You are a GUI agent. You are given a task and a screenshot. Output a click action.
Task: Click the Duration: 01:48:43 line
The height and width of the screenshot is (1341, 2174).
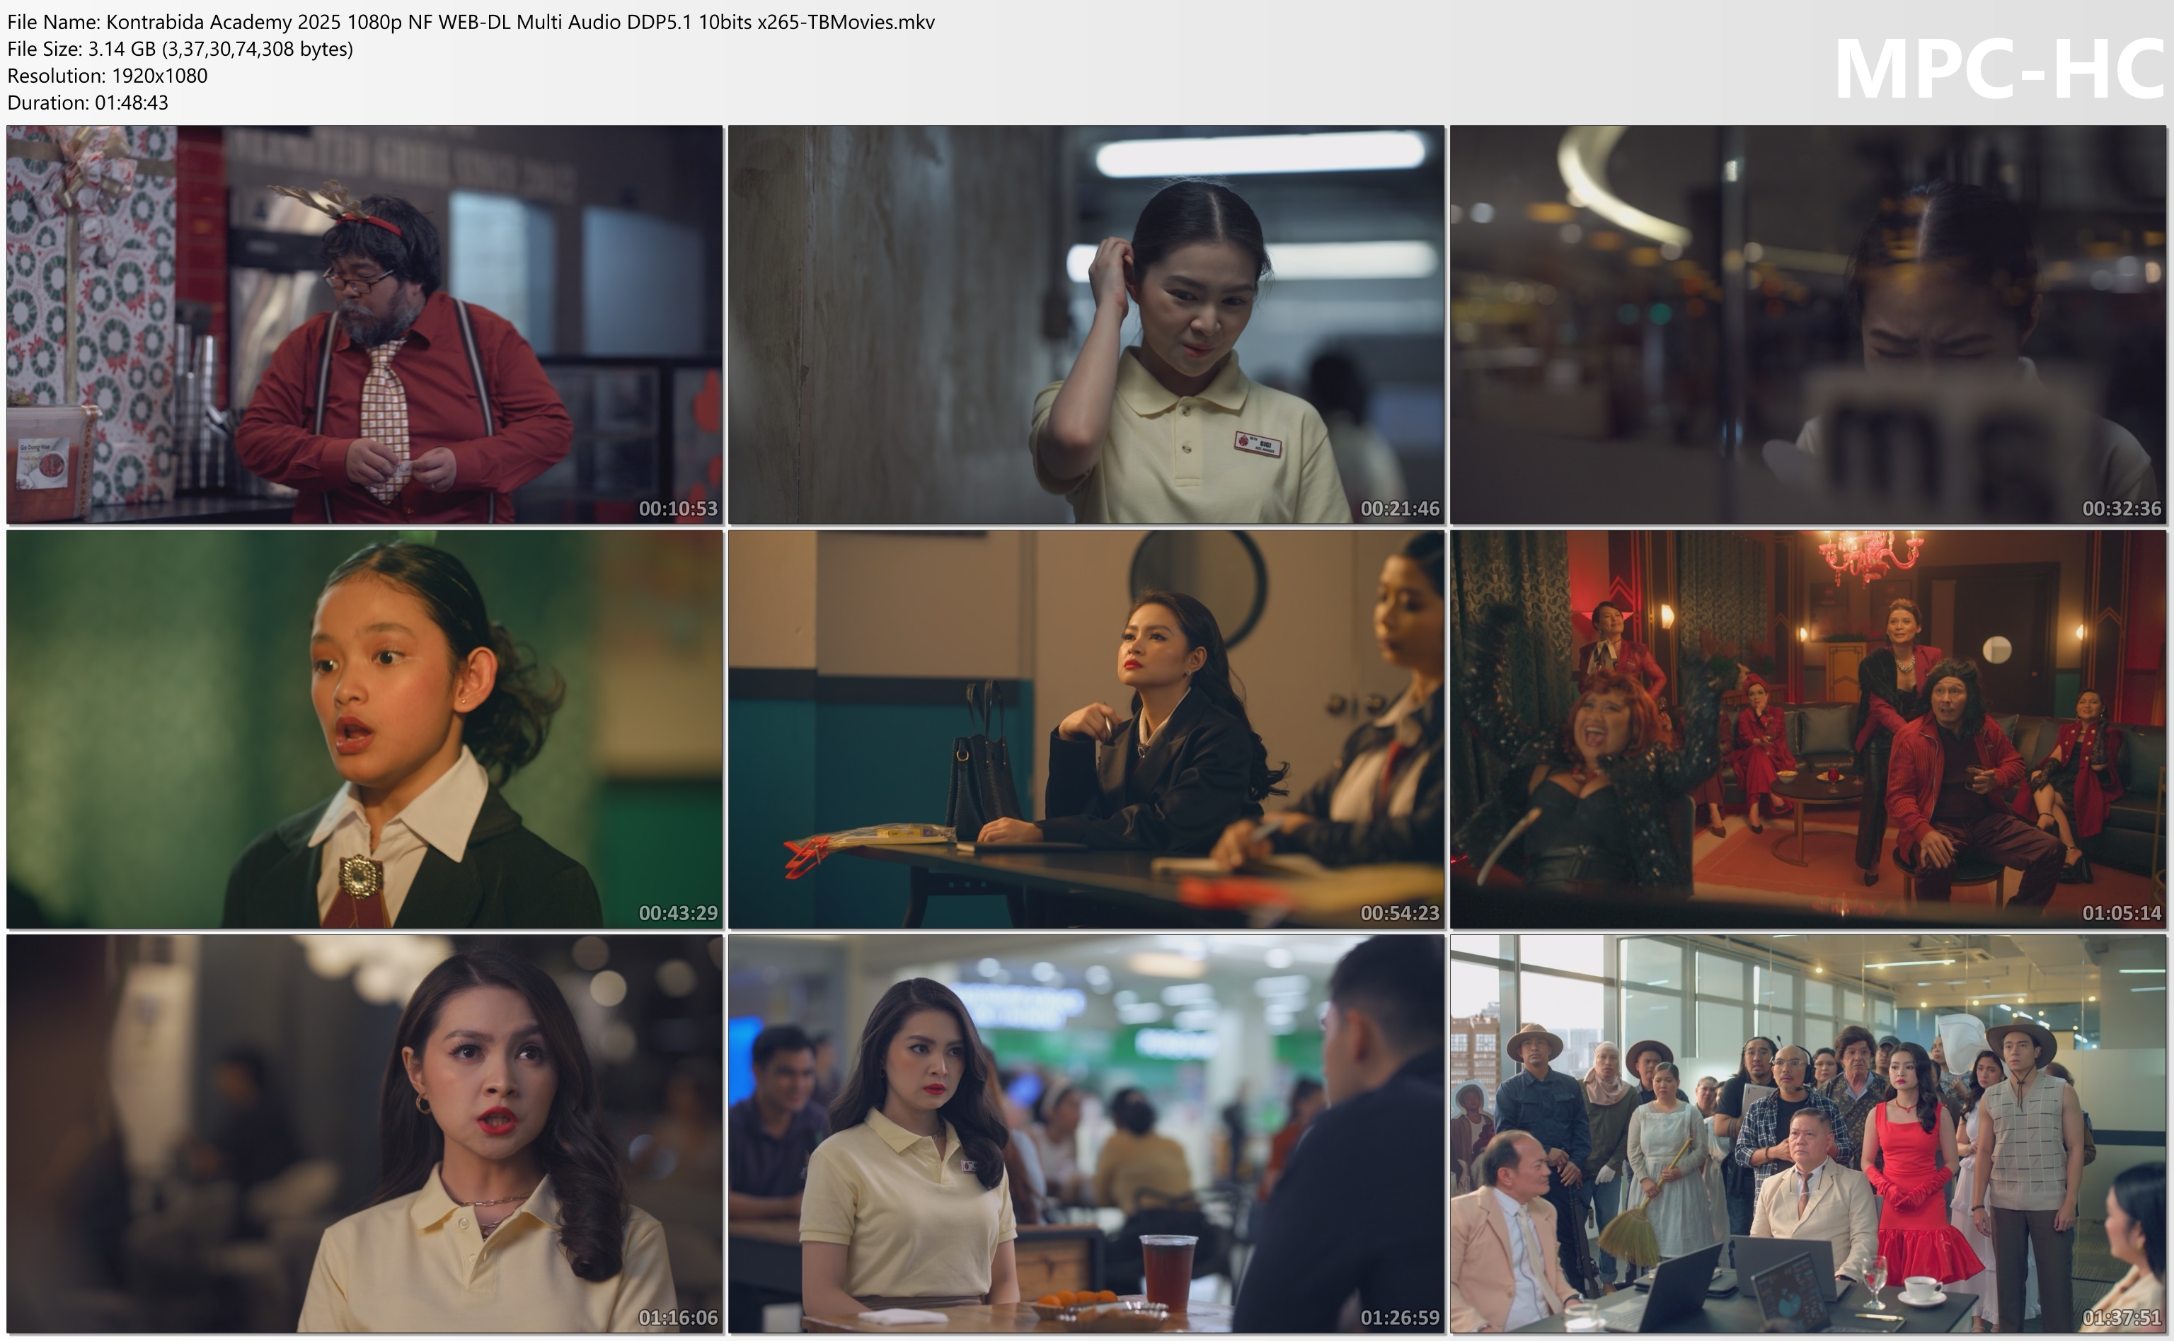coord(88,102)
